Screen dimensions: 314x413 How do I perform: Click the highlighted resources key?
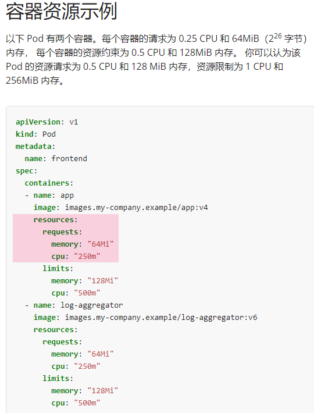pyautogui.click(x=53, y=220)
